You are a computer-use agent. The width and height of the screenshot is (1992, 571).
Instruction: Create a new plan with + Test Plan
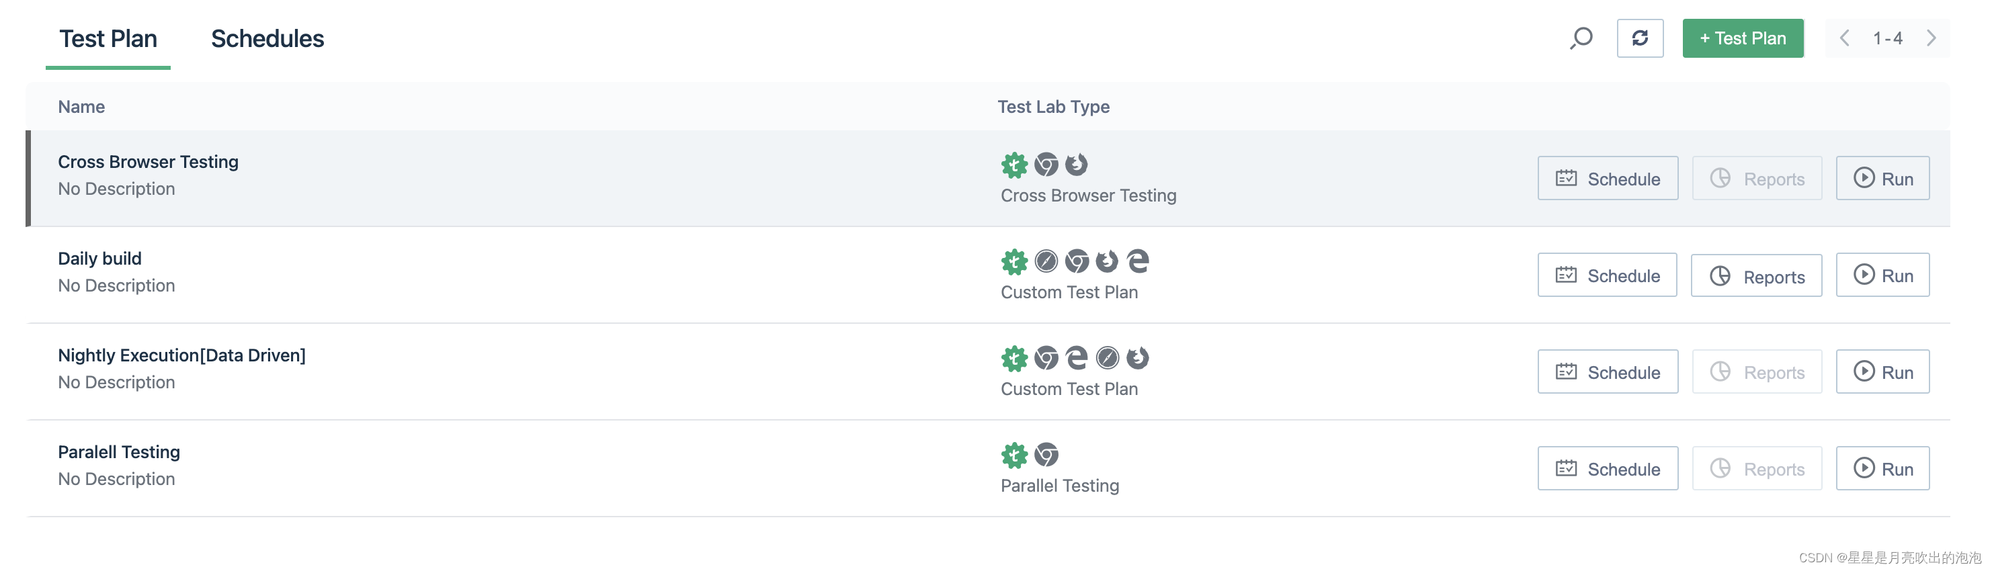pyautogui.click(x=1742, y=38)
